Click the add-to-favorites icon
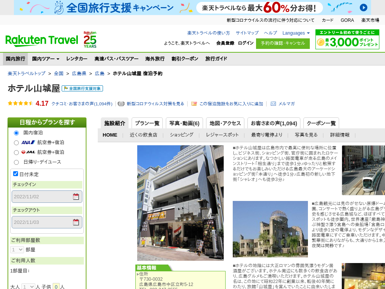385x289 pixels. coord(194,104)
